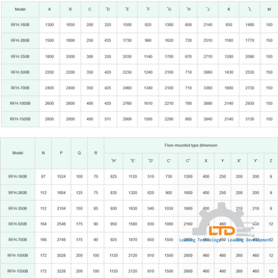This screenshot has width=278, height=278.
Task: Click column header Q in the bottom table
Action: point(79,153)
